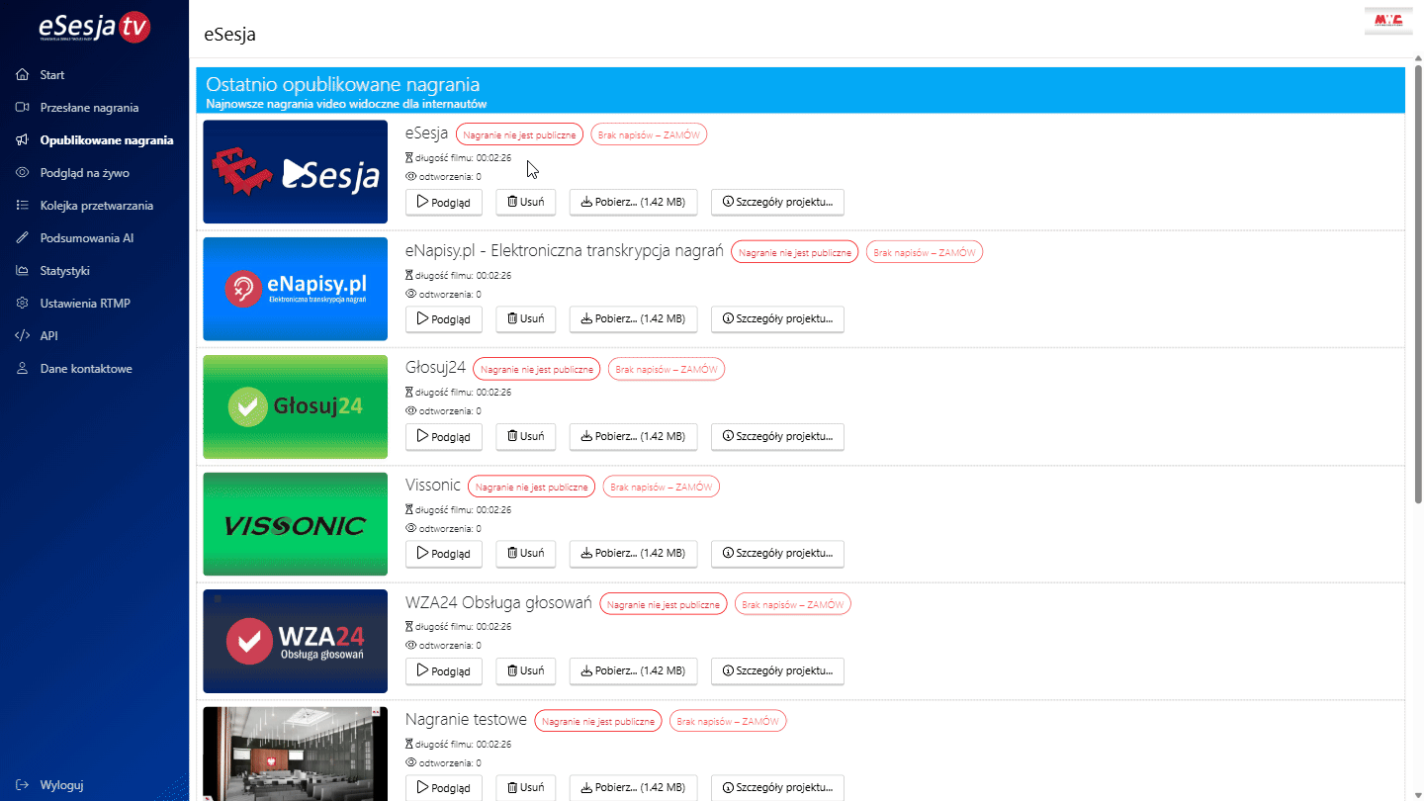Click the eSesja video thumbnail
The width and height of the screenshot is (1424, 801).
tap(295, 172)
